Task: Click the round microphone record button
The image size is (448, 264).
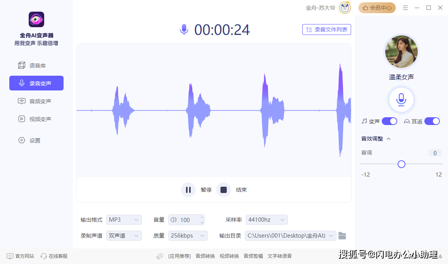Action: tap(401, 100)
